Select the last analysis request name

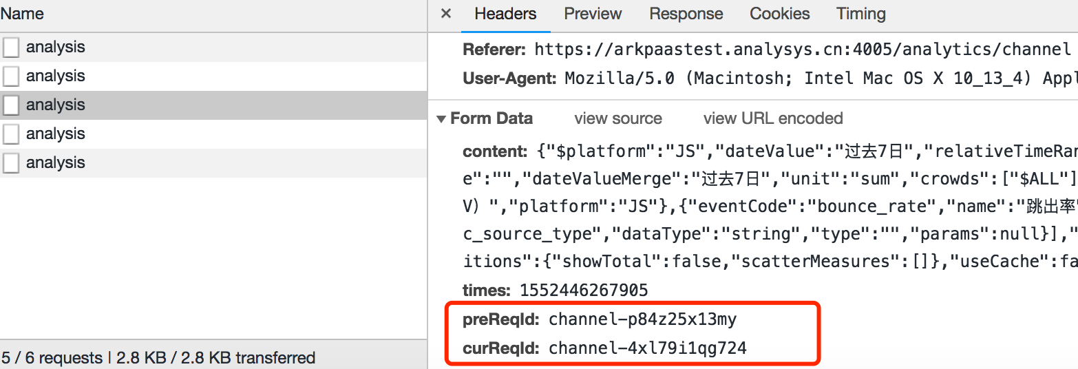click(55, 163)
